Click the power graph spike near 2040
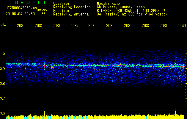Viewport: 187px width, 119px height. [175, 112]
